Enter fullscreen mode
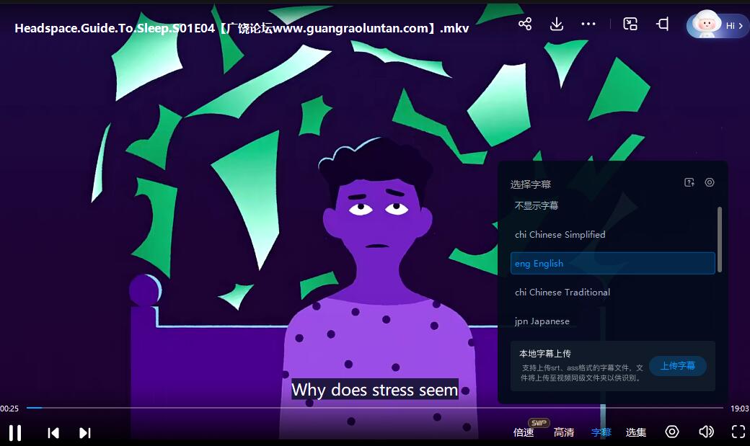The width and height of the screenshot is (750, 446). tap(738, 432)
